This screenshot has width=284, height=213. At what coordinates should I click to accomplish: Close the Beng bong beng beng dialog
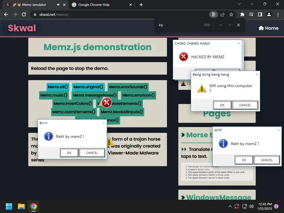257,74
